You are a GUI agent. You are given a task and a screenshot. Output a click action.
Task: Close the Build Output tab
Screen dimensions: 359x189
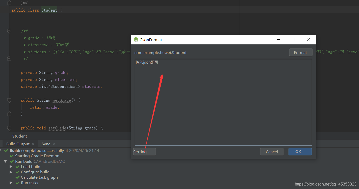pyautogui.click(x=33, y=144)
